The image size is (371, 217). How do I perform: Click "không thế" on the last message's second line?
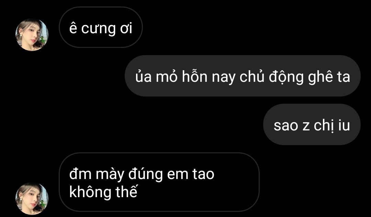click(103, 192)
